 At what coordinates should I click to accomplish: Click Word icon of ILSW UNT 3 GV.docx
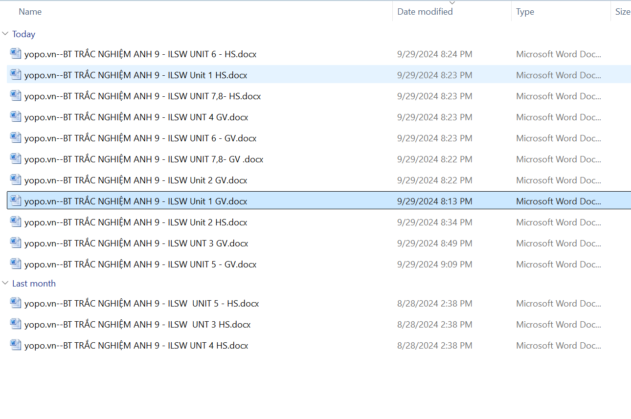[16, 243]
